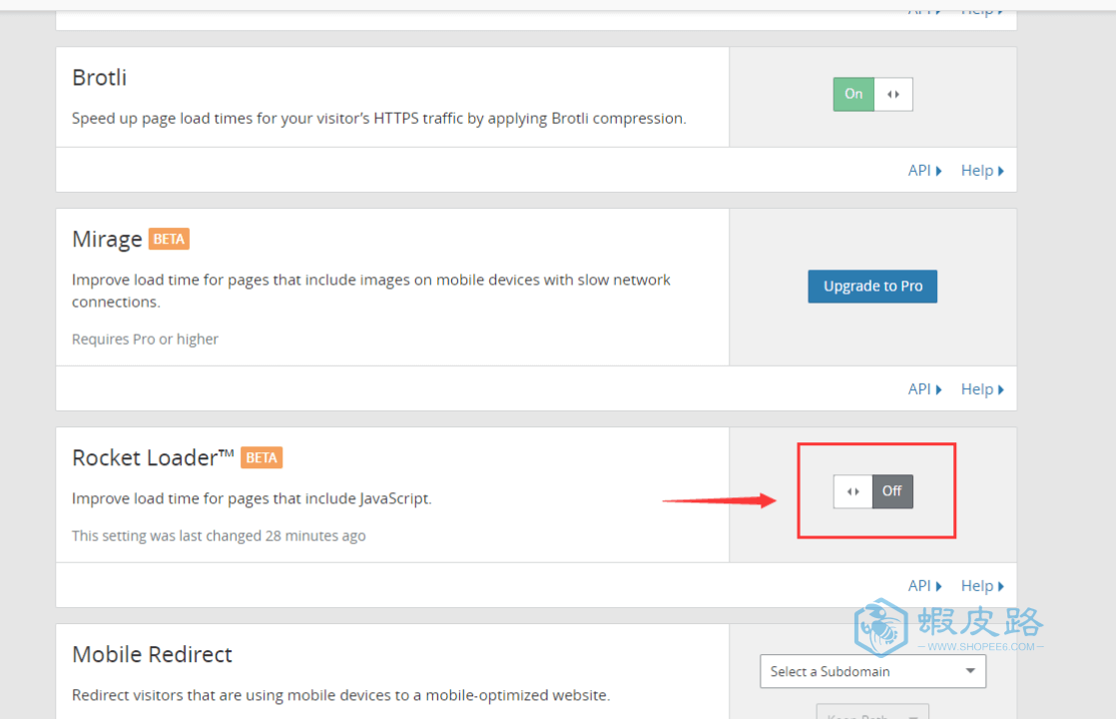
Task: Turn on the Rocket Loader toggle switch
Action: pos(872,491)
